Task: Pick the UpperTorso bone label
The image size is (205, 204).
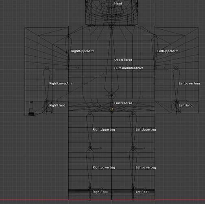Action: point(123,60)
